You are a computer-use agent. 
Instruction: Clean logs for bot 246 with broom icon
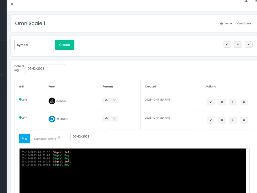pyautogui.click(x=211, y=102)
